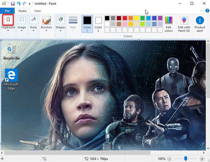Image resolution: width=210 pixels, height=162 pixels.
Task: Pick the lime green color swatch
Action: 142,24
